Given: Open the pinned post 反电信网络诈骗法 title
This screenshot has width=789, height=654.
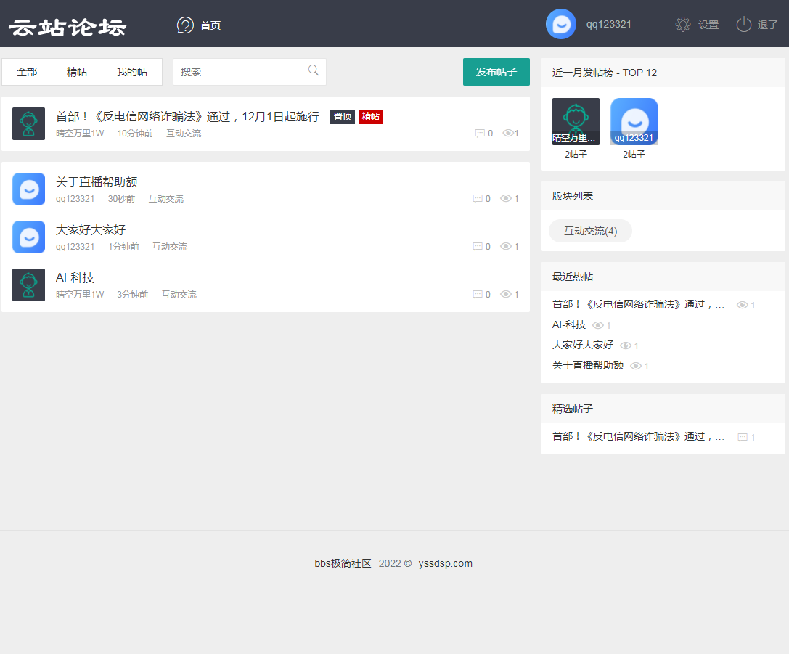Looking at the screenshot, I should pyautogui.click(x=187, y=117).
